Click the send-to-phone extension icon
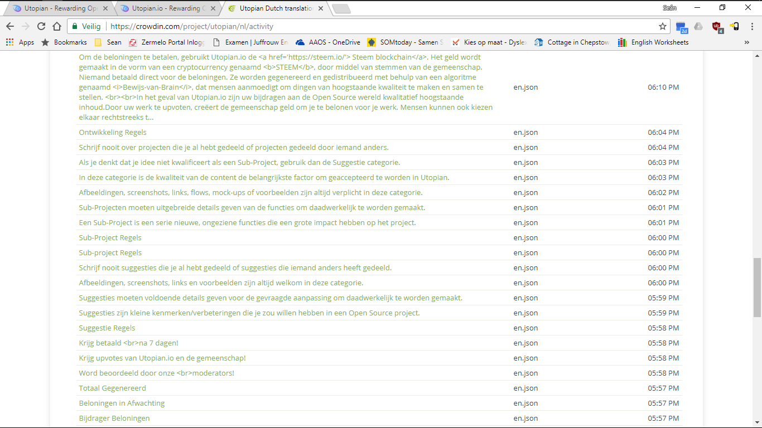Image resolution: width=762 pixels, height=428 pixels. click(x=735, y=26)
